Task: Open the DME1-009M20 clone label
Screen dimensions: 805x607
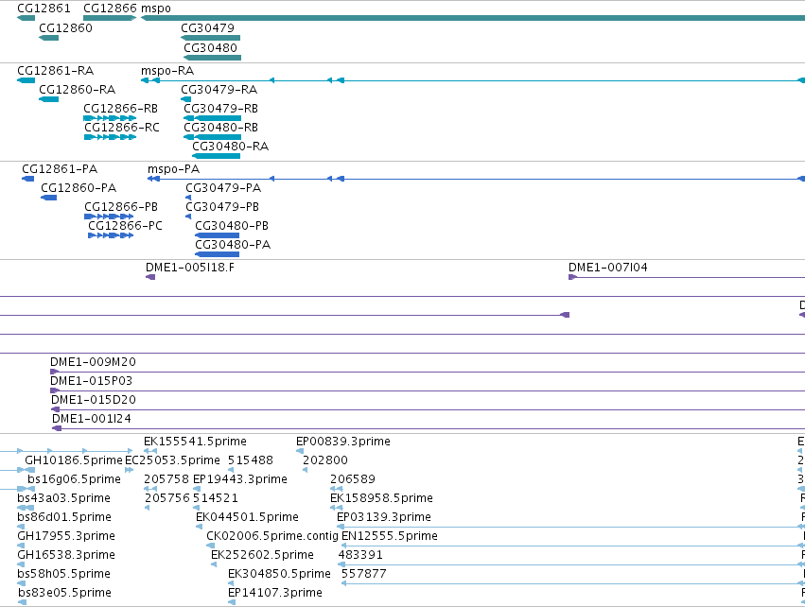Action: pyautogui.click(x=93, y=362)
